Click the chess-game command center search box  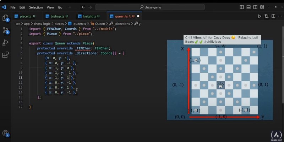pyautogui.click(x=150, y=7)
